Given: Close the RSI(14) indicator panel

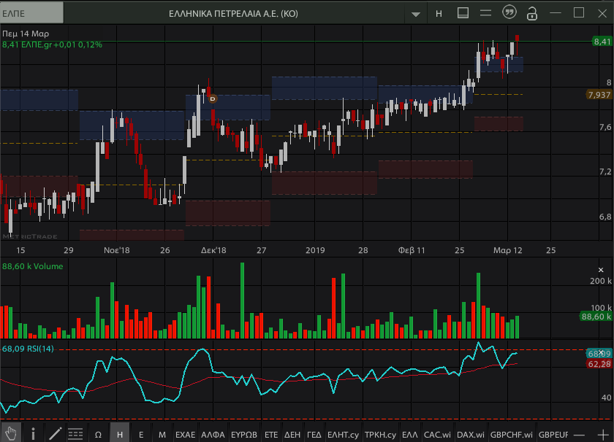Looking at the screenshot, I should (601, 352).
